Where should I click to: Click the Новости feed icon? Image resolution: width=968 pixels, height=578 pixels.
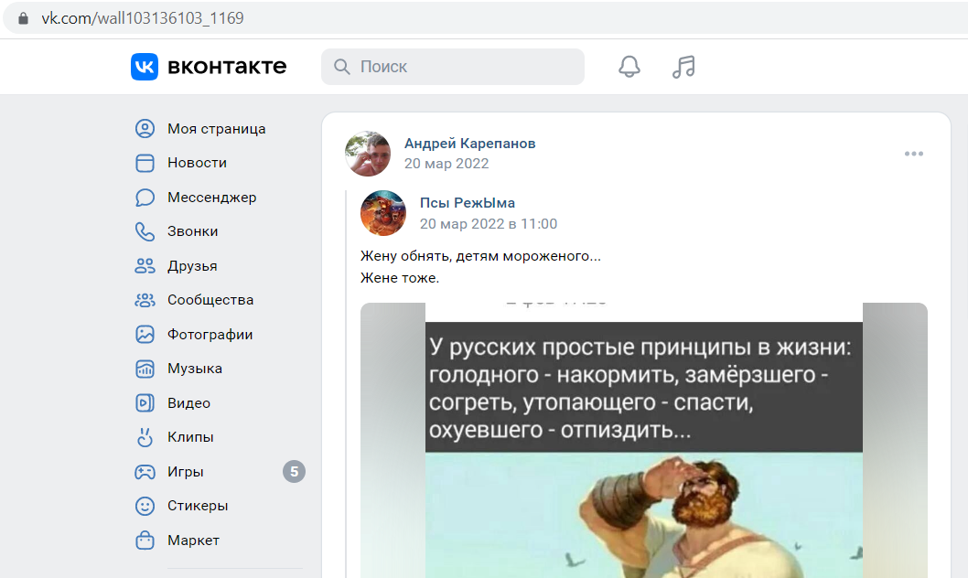pos(145,163)
